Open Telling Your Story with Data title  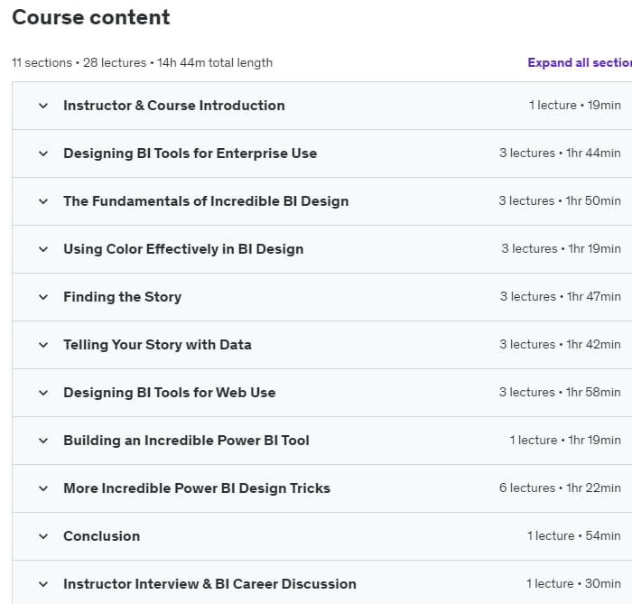coord(158,345)
